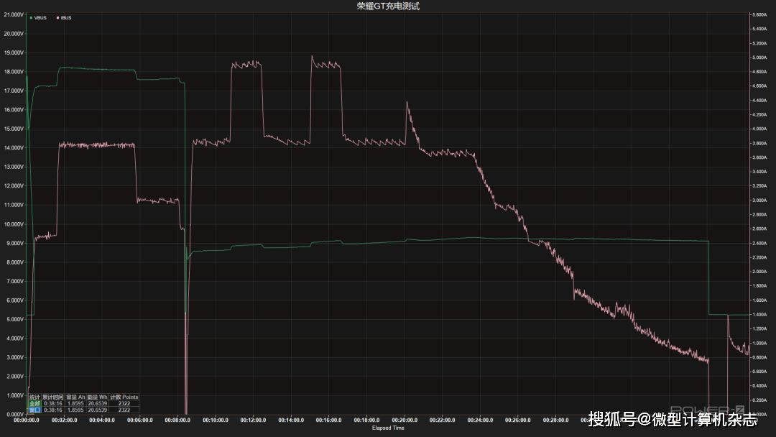
Task: Click the 能量 Wh column header
Action: point(98,397)
